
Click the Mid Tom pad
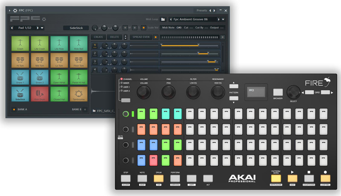(40, 60)
